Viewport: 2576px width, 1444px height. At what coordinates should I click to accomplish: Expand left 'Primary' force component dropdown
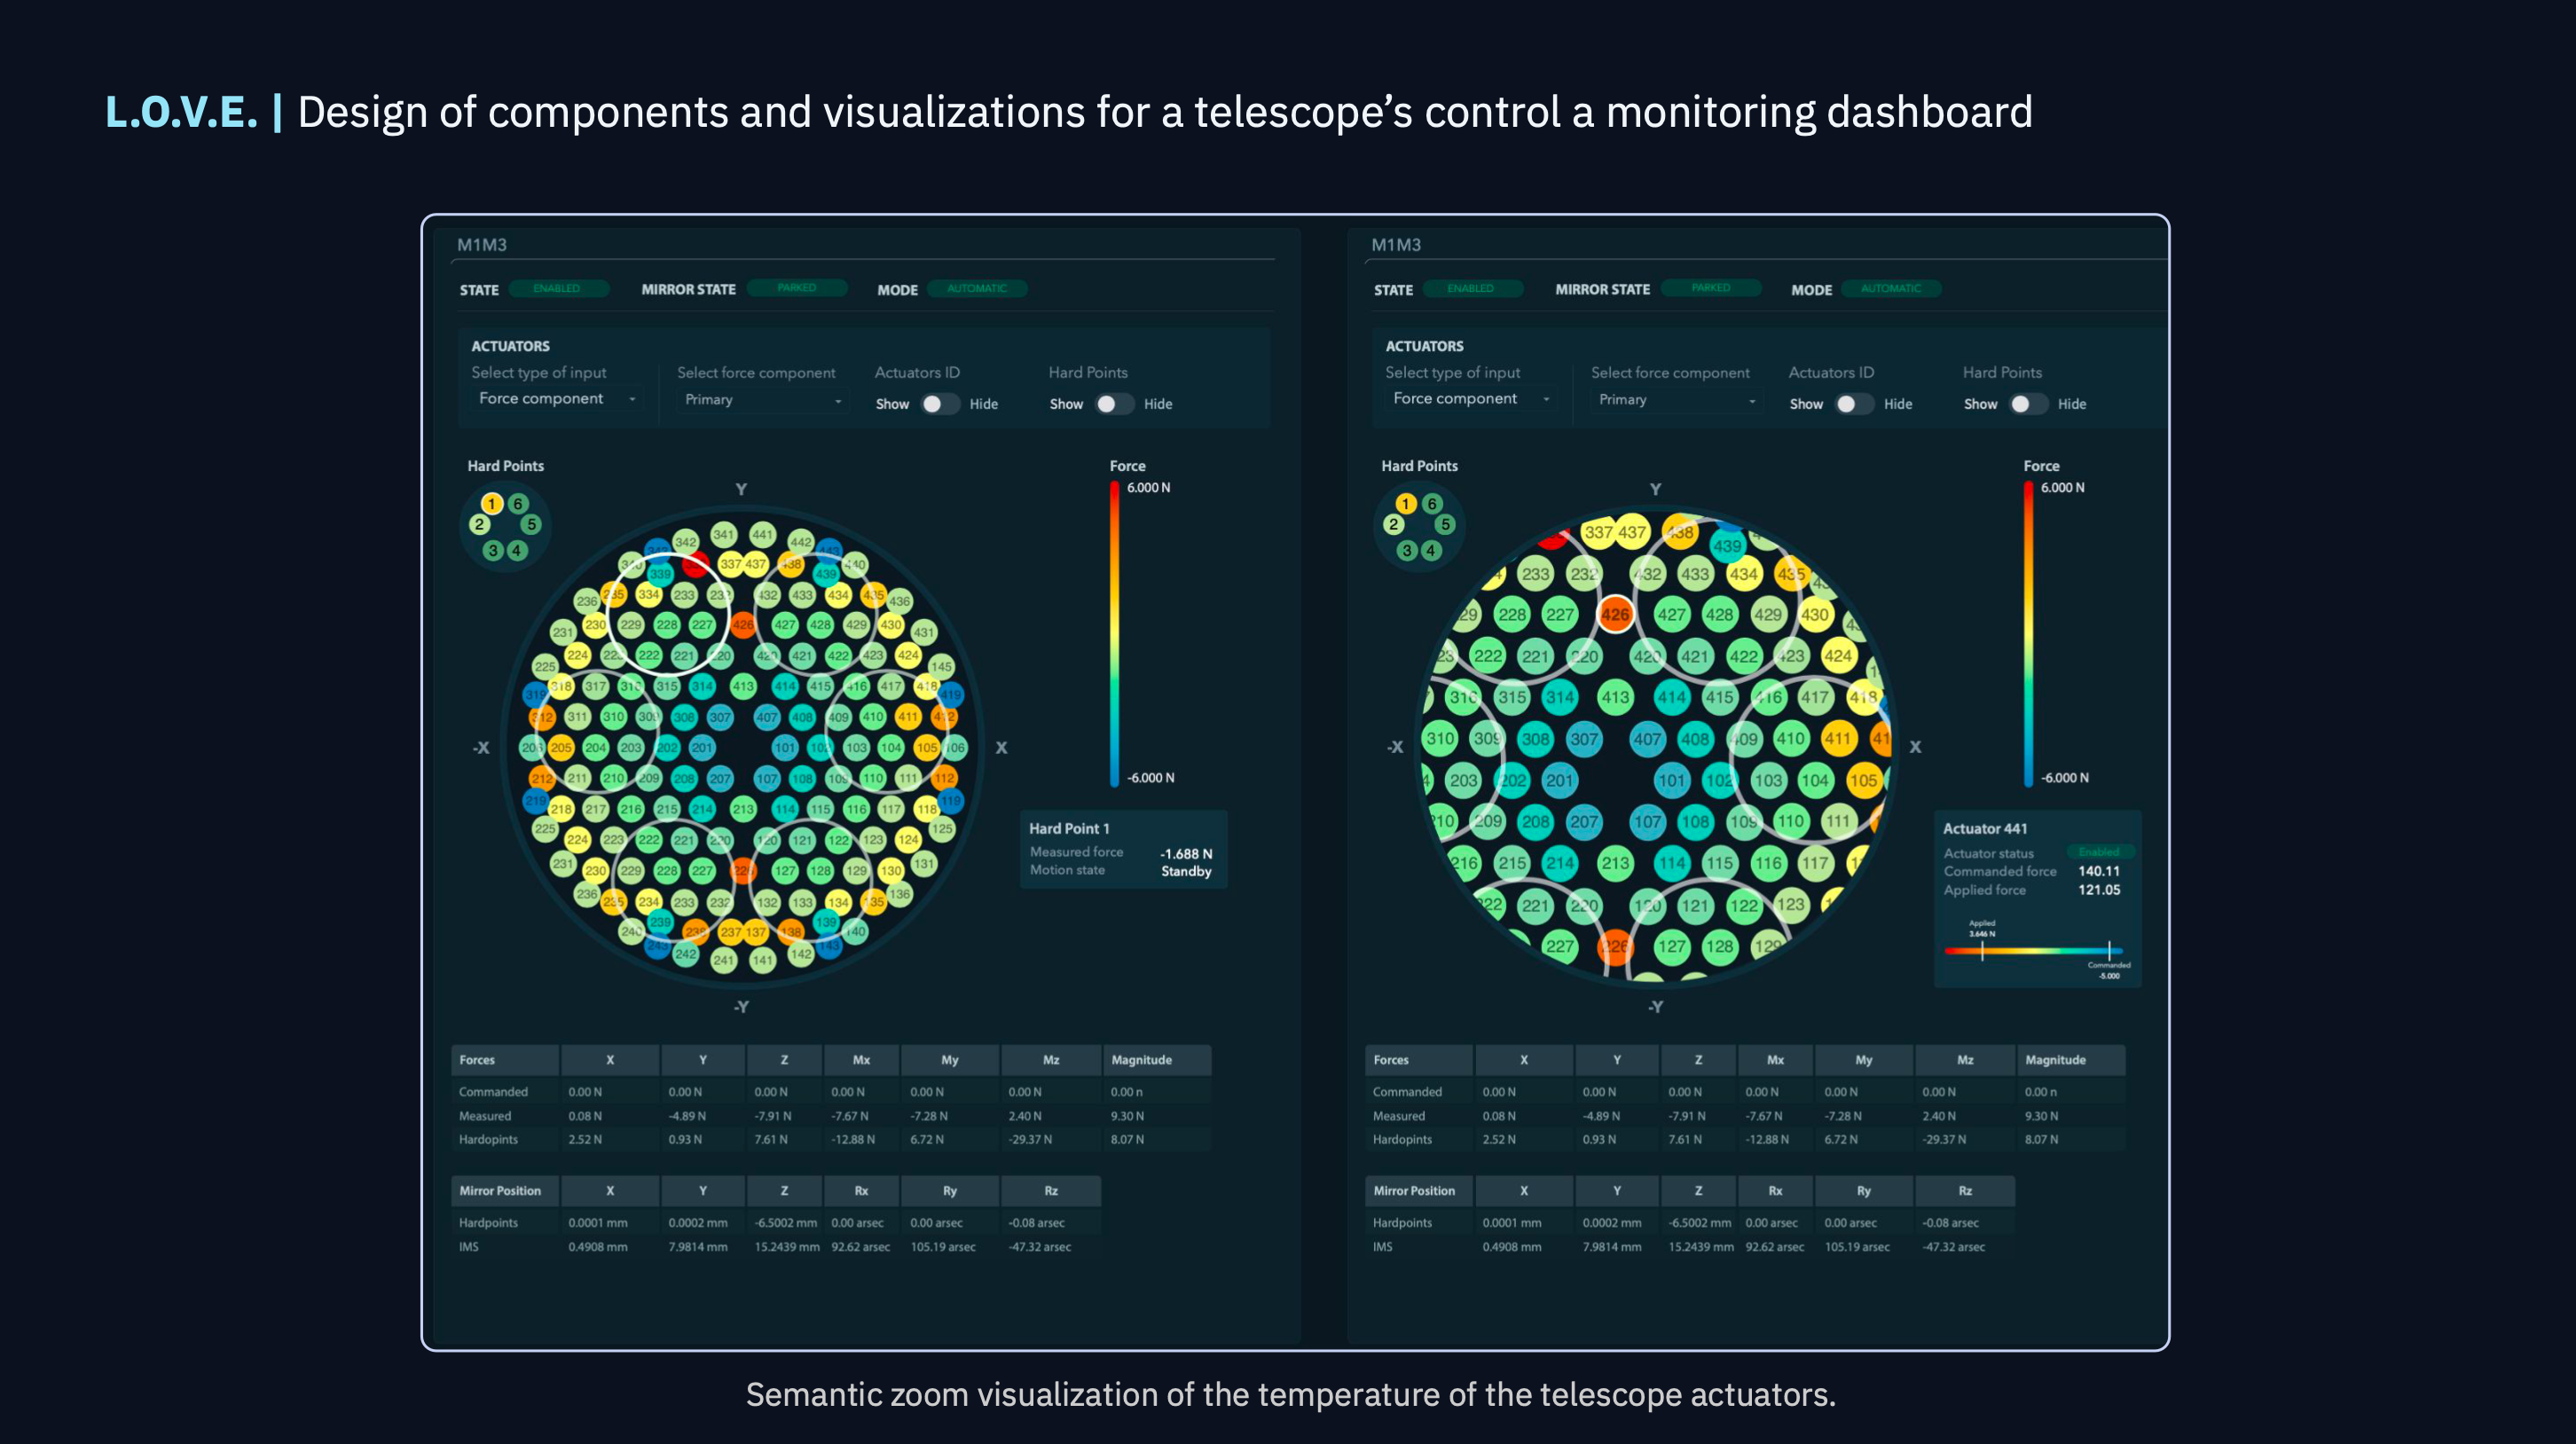tap(762, 400)
